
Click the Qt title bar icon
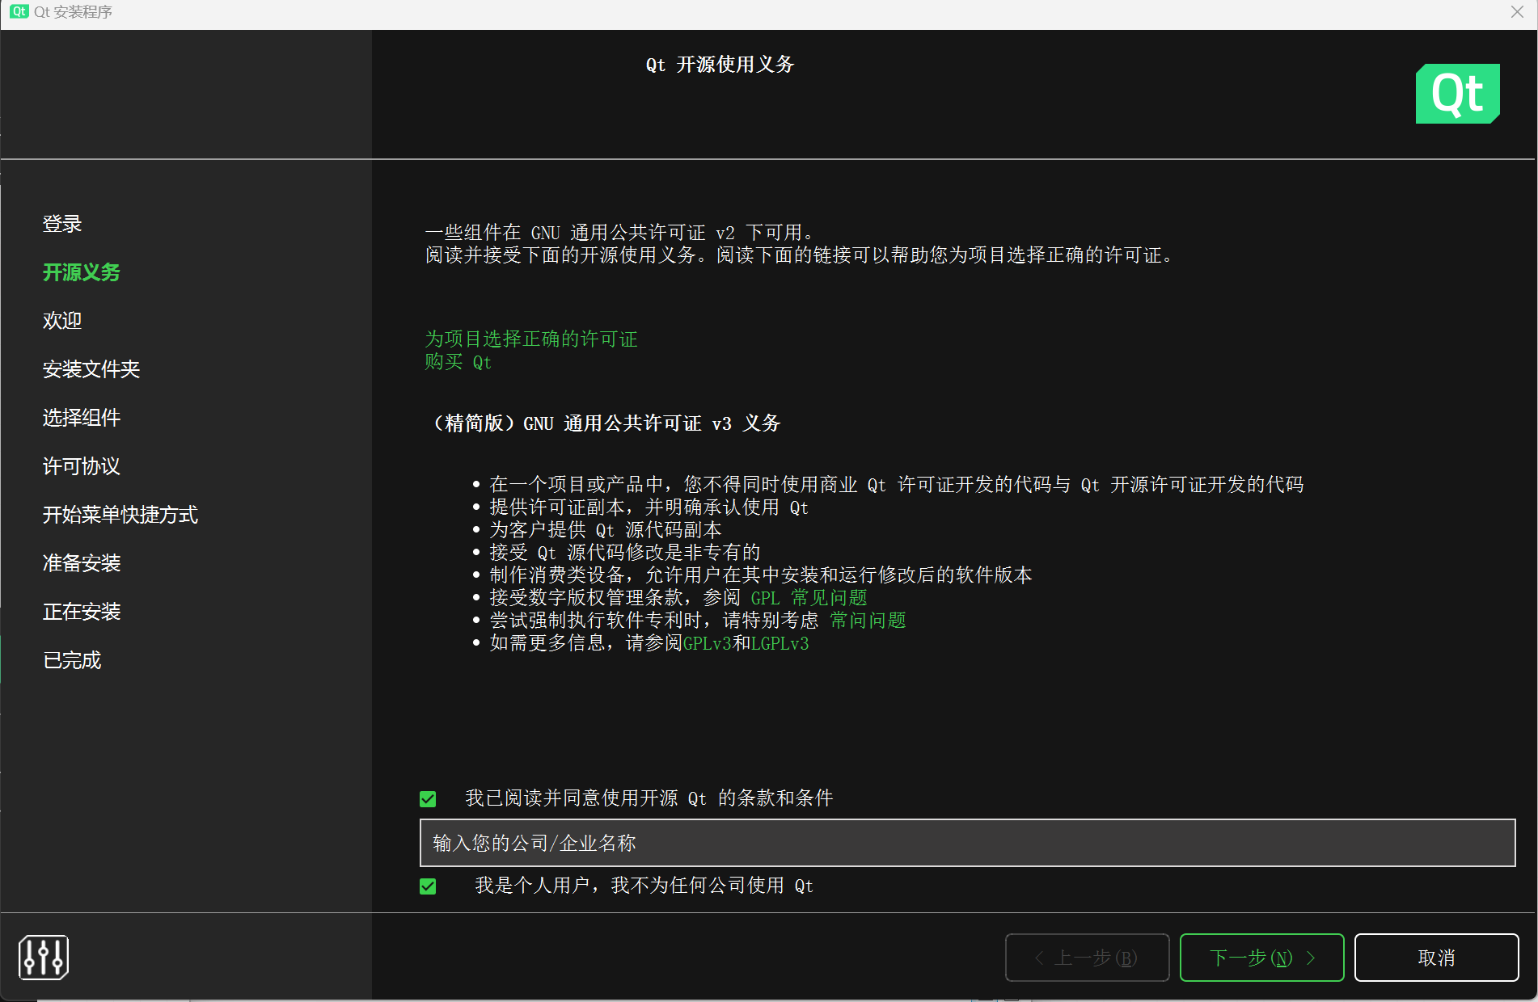pyautogui.click(x=19, y=11)
